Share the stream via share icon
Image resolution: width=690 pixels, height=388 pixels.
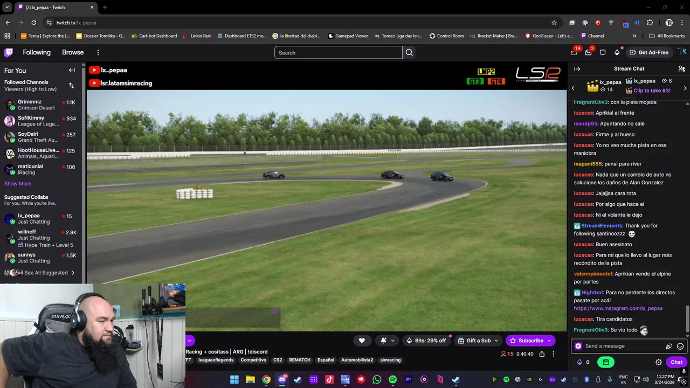pos(542,354)
